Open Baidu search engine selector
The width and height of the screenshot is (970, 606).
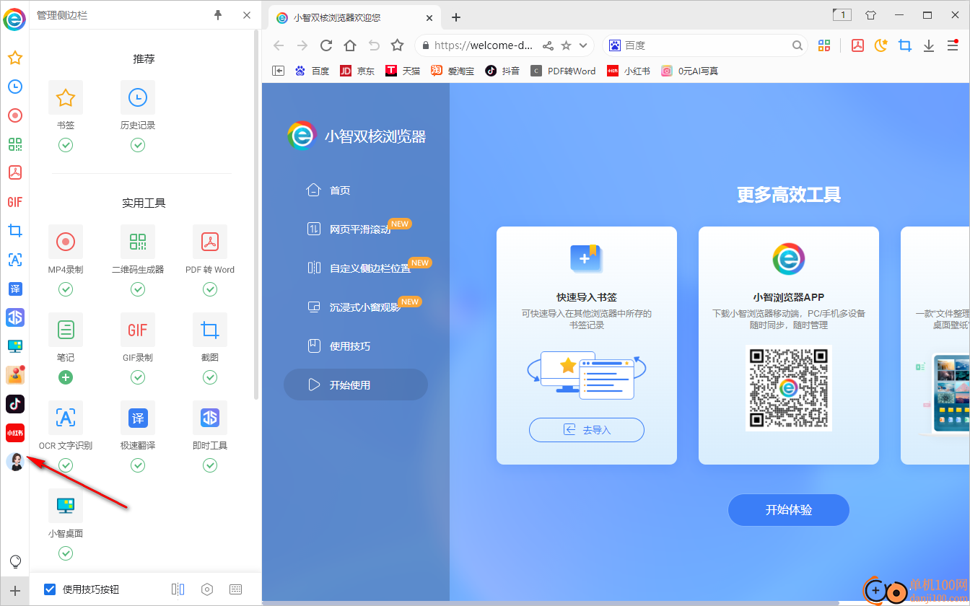[615, 45]
